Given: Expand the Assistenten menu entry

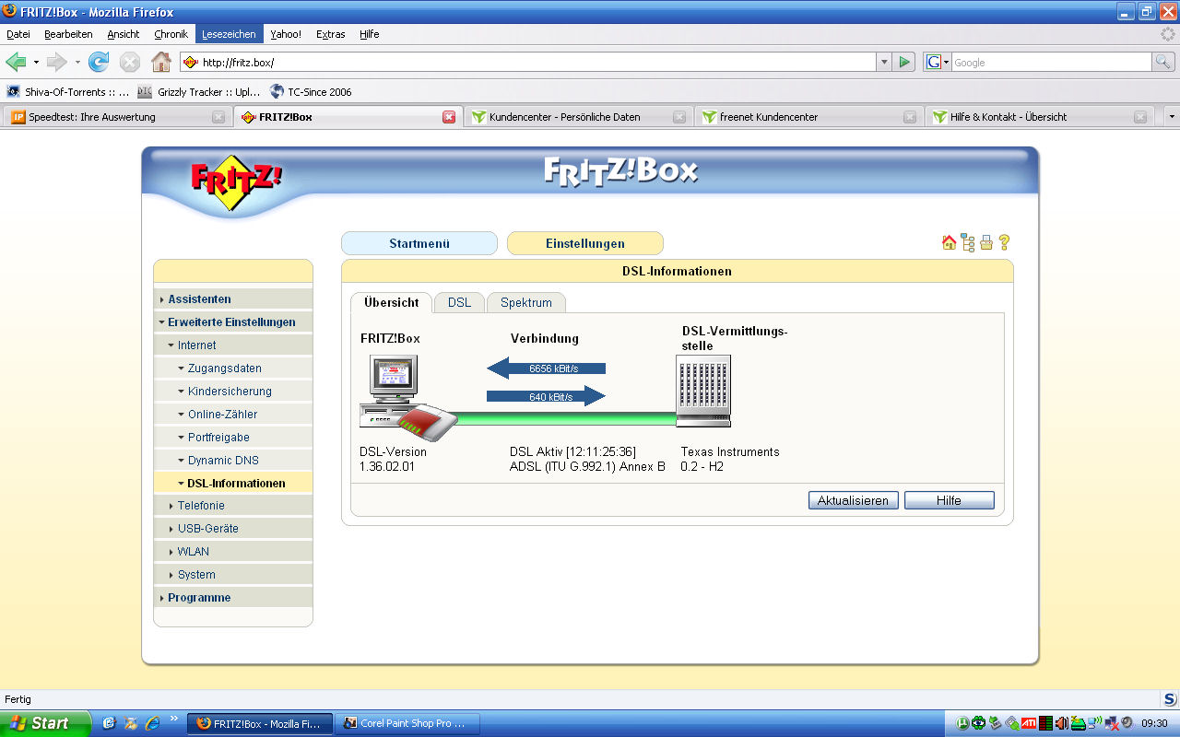Looking at the screenshot, I should 199,299.
